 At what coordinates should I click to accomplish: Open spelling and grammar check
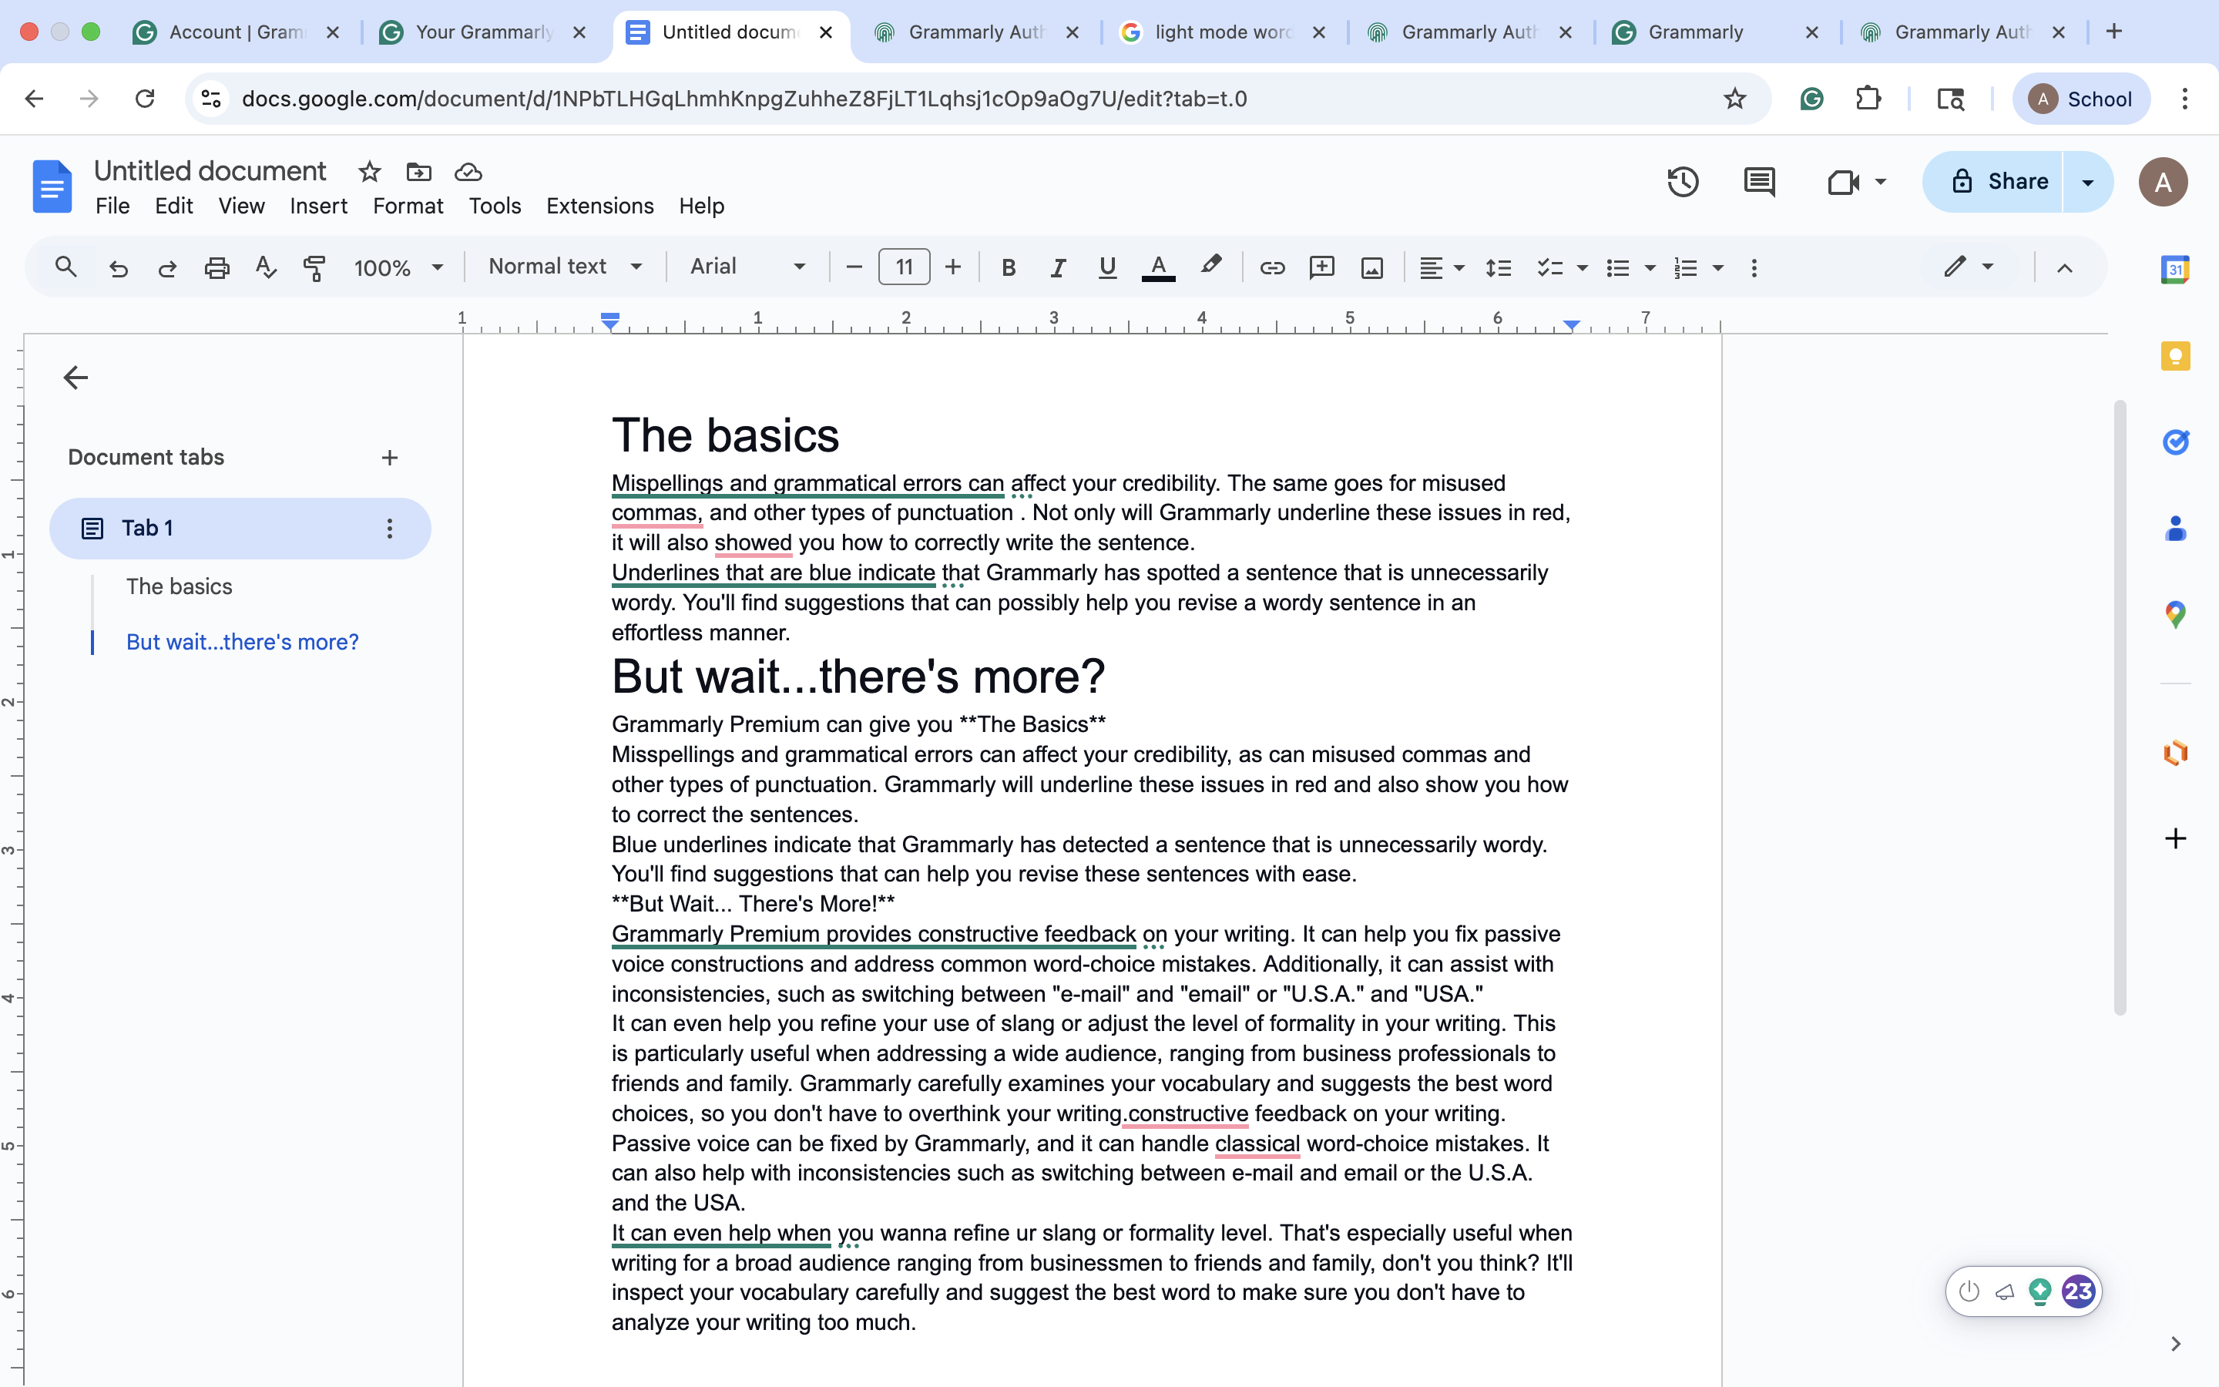tap(265, 267)
